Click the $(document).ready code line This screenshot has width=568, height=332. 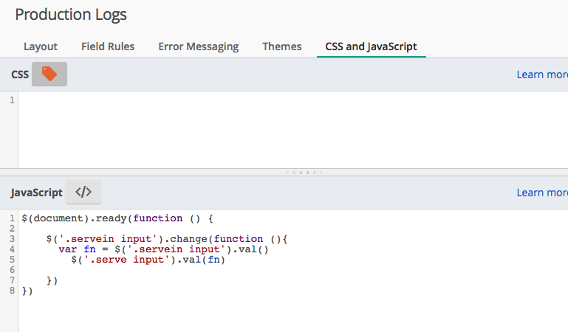(x=117, y=218)
